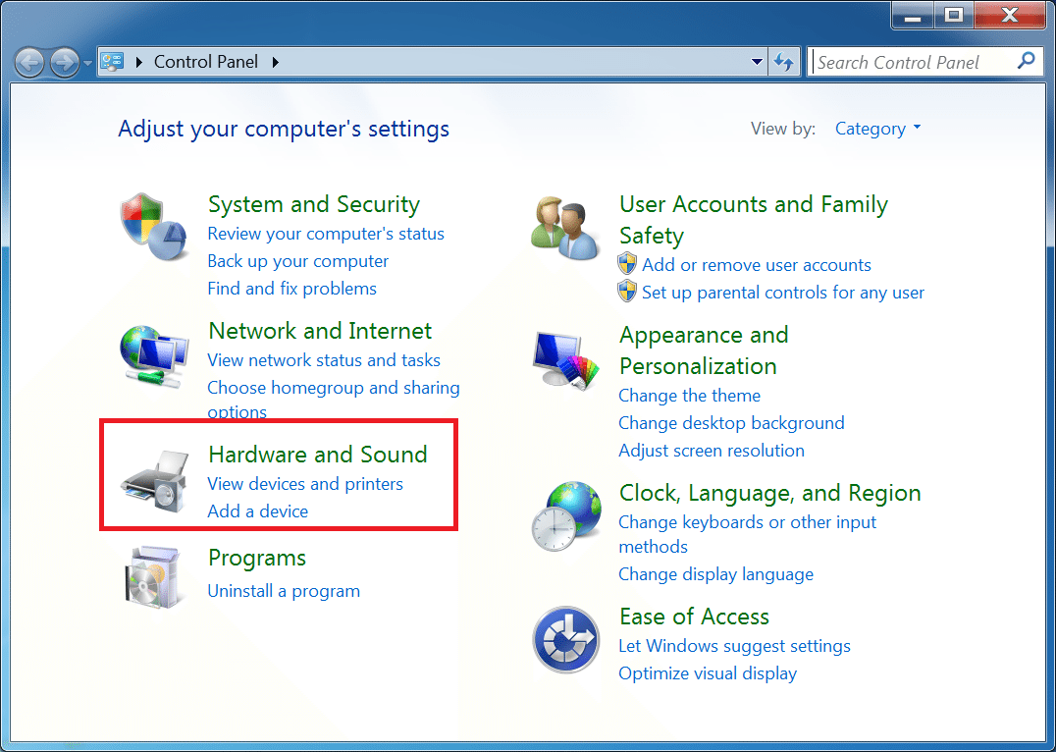Screen dimensions: 1056x752
Task: Click the Network and Internet globe icon
Action: coord(154,357)
